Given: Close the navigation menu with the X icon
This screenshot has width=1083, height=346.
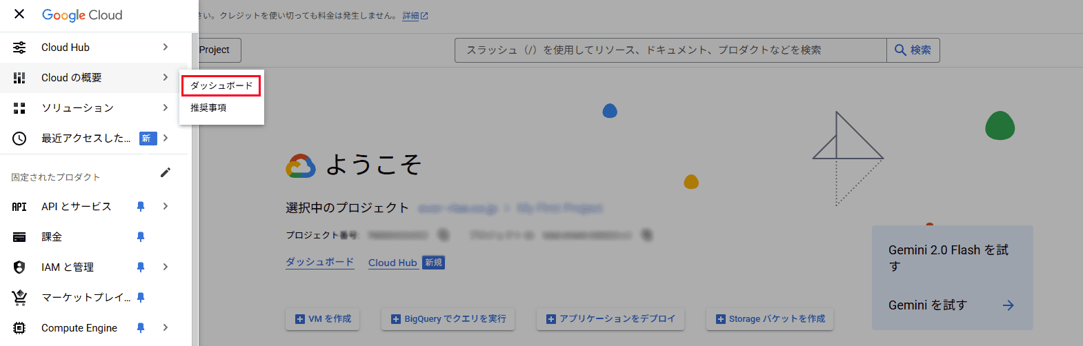Looking at the screenshot, I should [19, 14].
